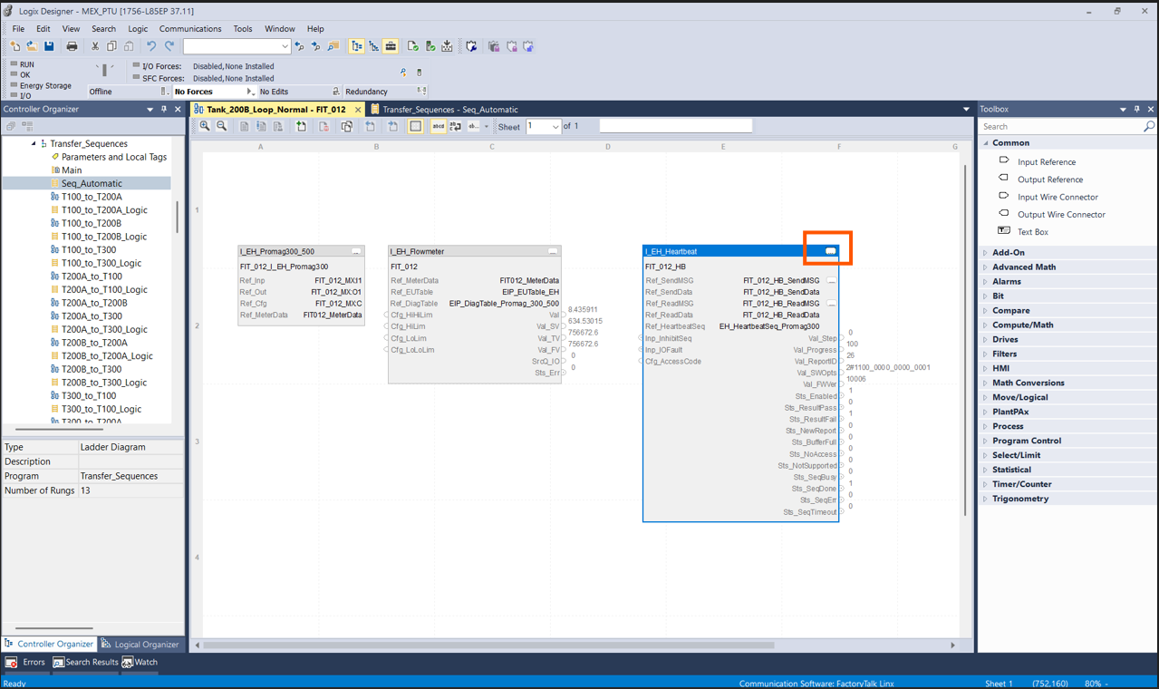Image resolution: width=1159 pixels, height=689 pixels.
Task: Open the Offline controller status dropdown
Action: [x=164, y=92]
